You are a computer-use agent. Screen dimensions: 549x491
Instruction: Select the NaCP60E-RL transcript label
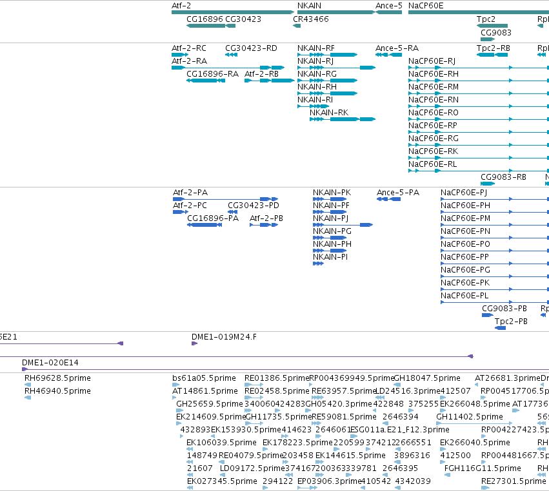coord(433,164)
